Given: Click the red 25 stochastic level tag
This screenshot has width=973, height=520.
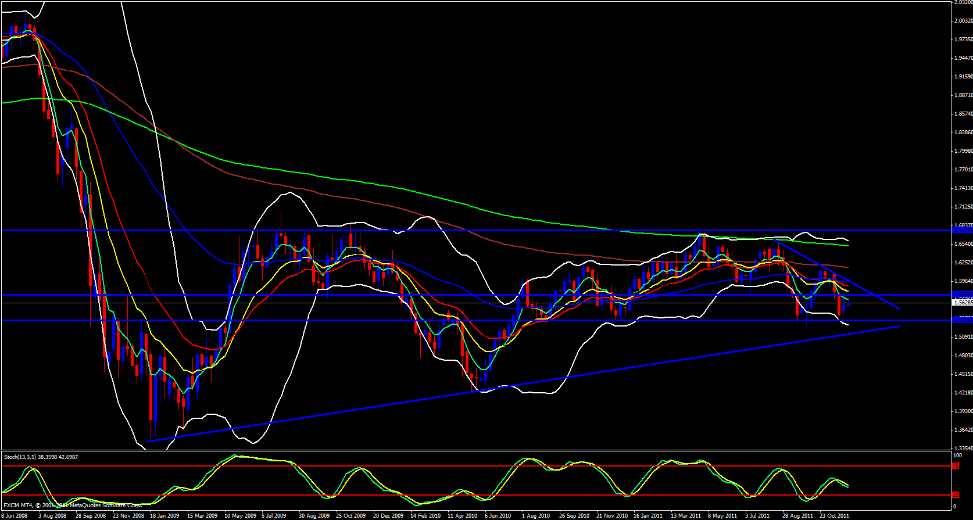Looking at the screenshot, I should click(x=955, y=495).
